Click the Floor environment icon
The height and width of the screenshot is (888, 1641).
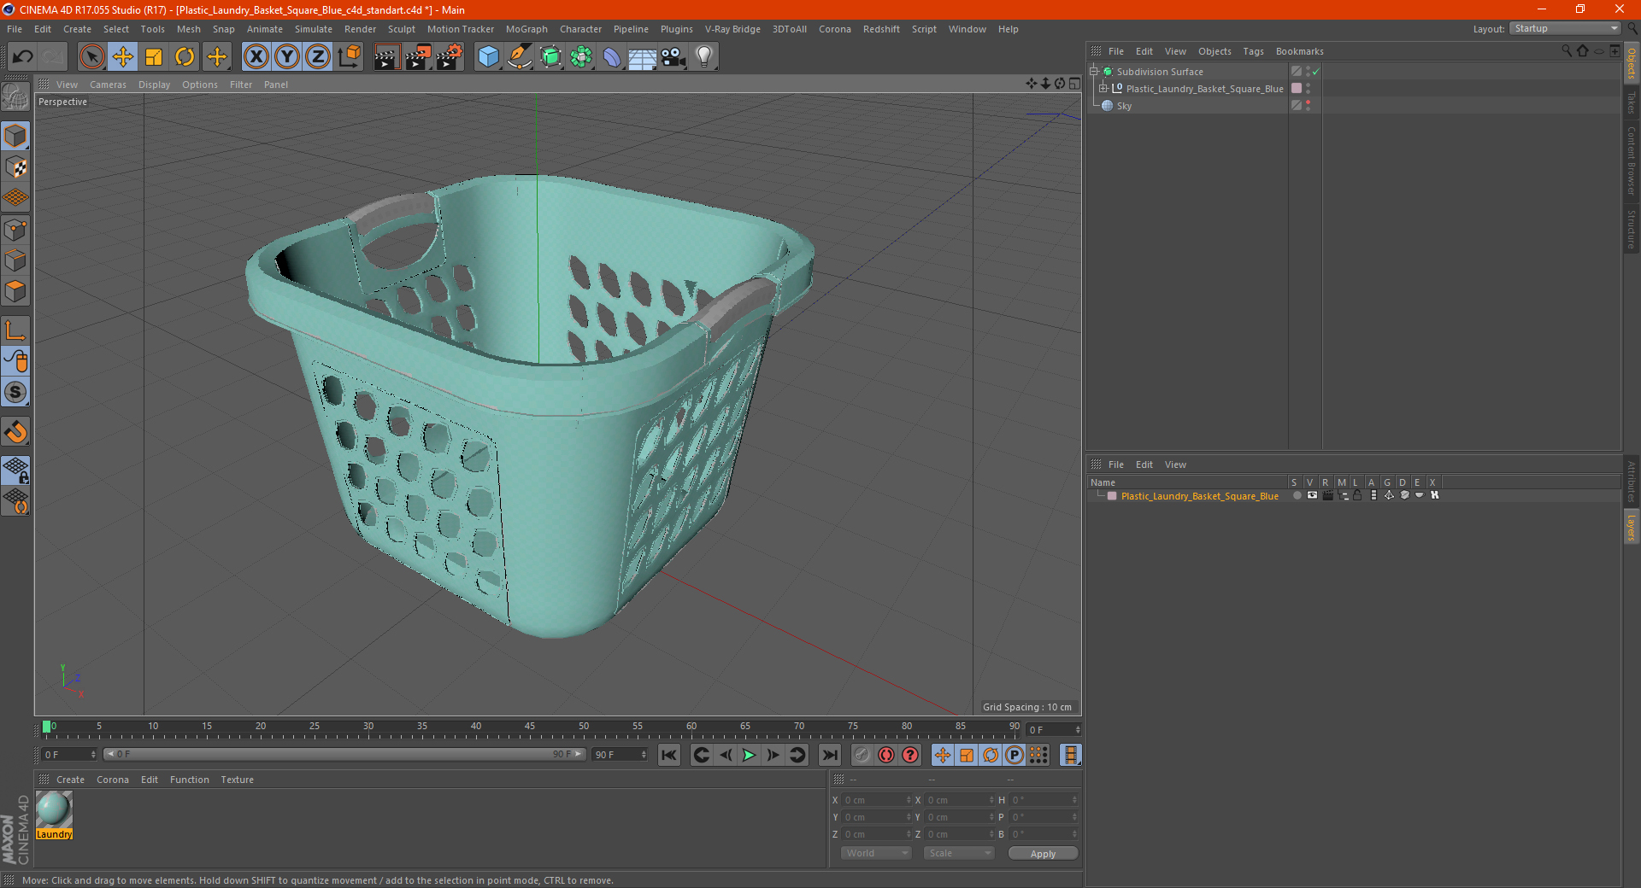(642, 57)
